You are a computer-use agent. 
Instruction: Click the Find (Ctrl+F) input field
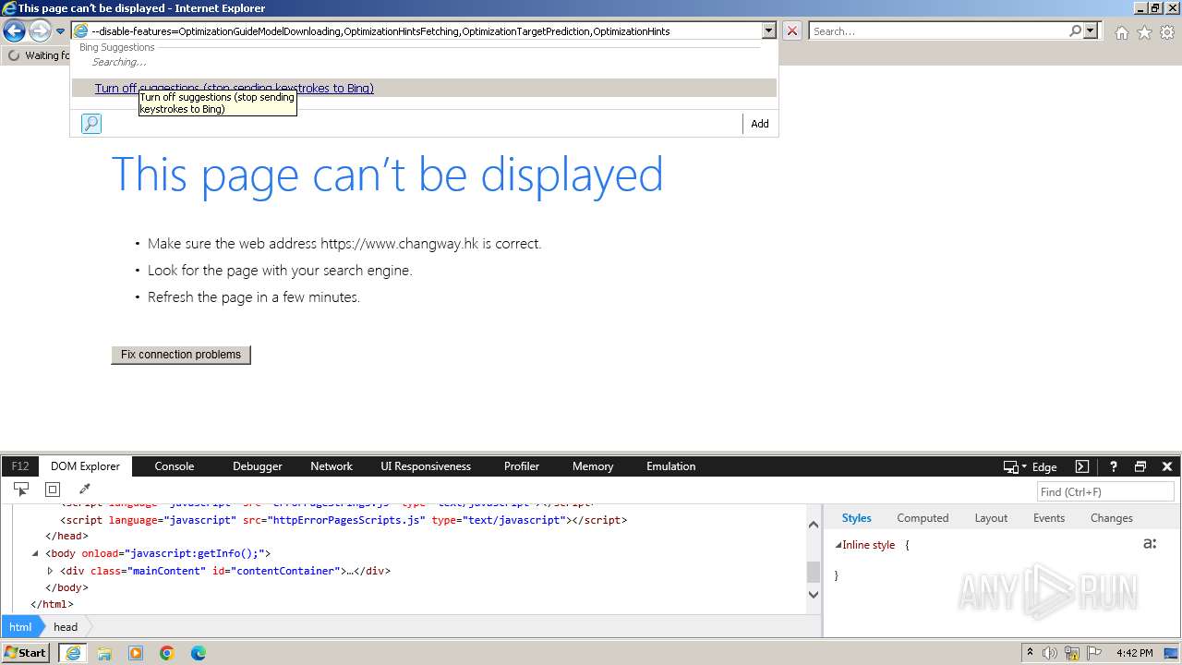click(x=1106, y=492)
